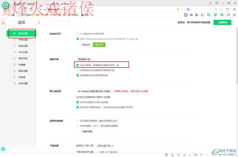Click the shield icon in the status bar

click(x=166, y=155)
